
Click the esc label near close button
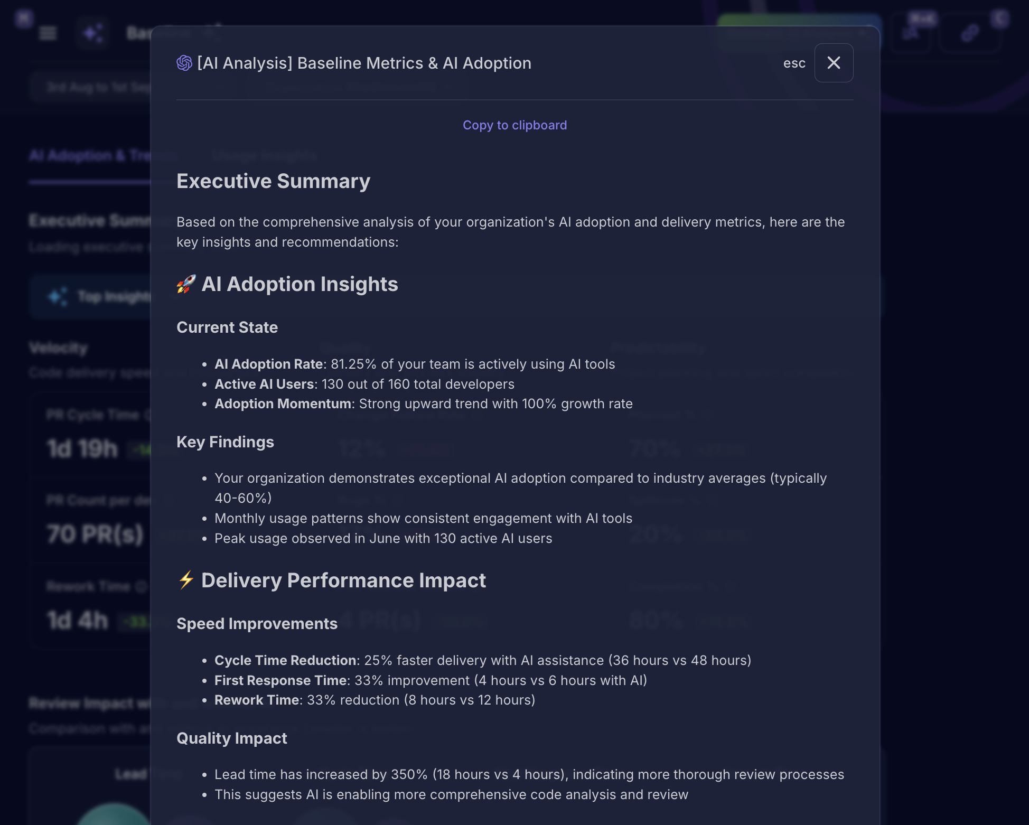point(794,63)
